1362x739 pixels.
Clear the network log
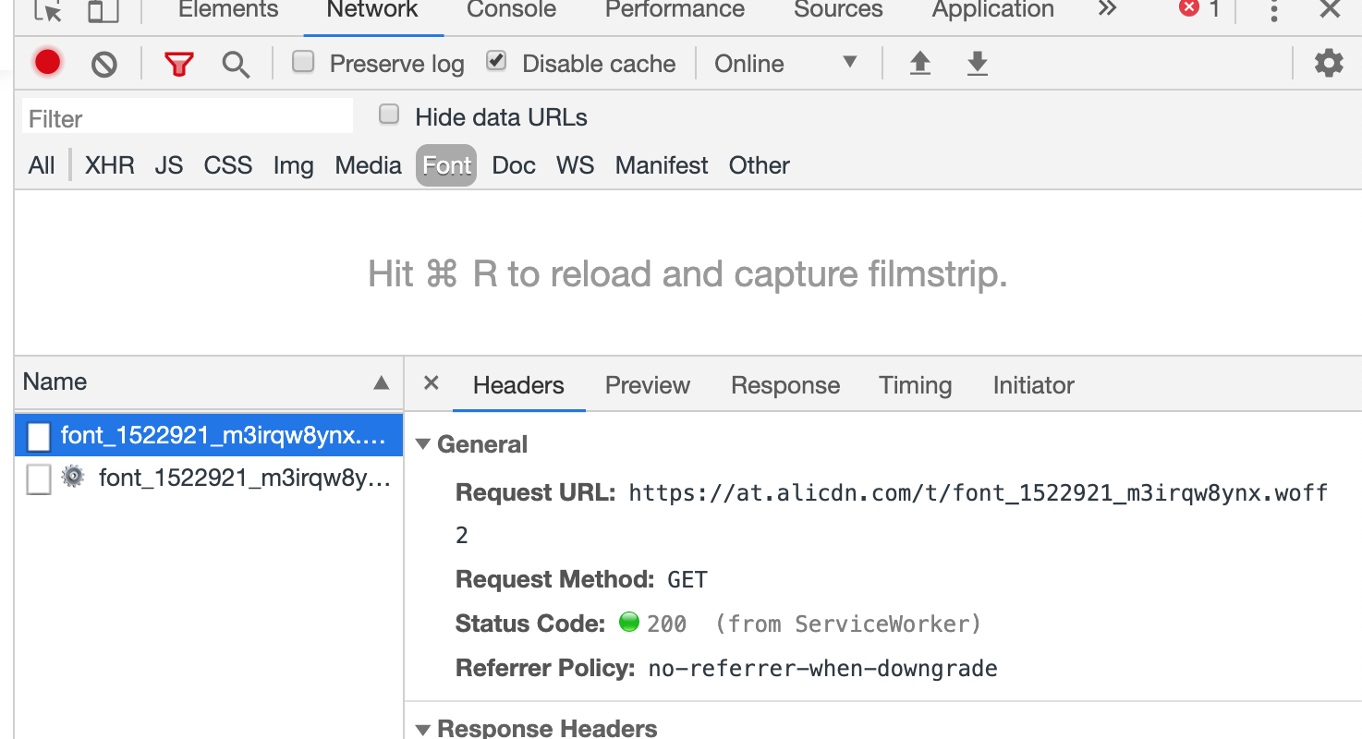104,64
